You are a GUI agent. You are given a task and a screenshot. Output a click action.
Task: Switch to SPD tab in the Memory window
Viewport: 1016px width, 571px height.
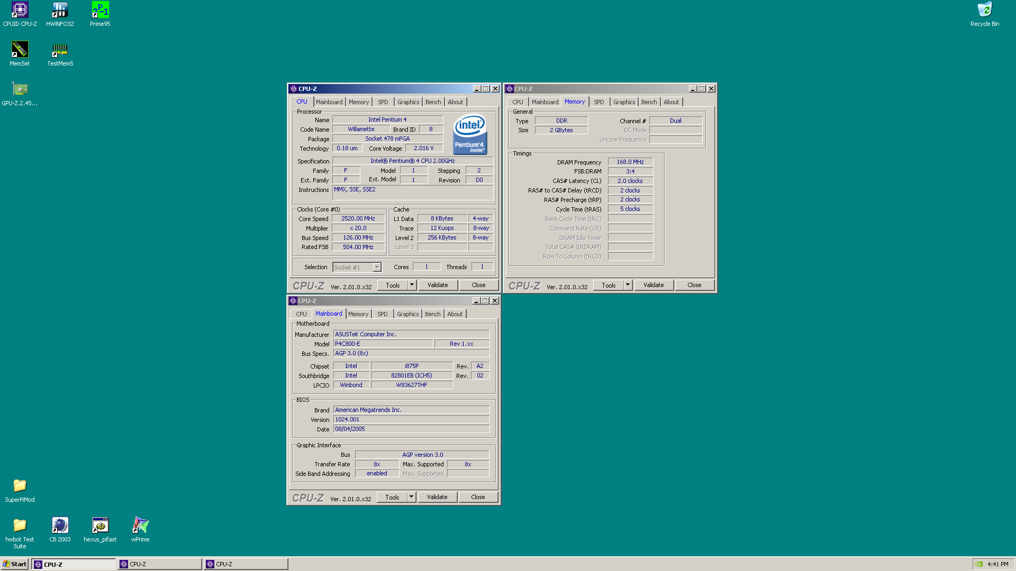[x=599, y=102]
